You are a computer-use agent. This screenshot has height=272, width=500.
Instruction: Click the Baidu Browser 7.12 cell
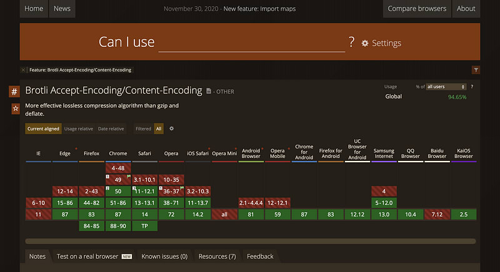pos(437,215)
